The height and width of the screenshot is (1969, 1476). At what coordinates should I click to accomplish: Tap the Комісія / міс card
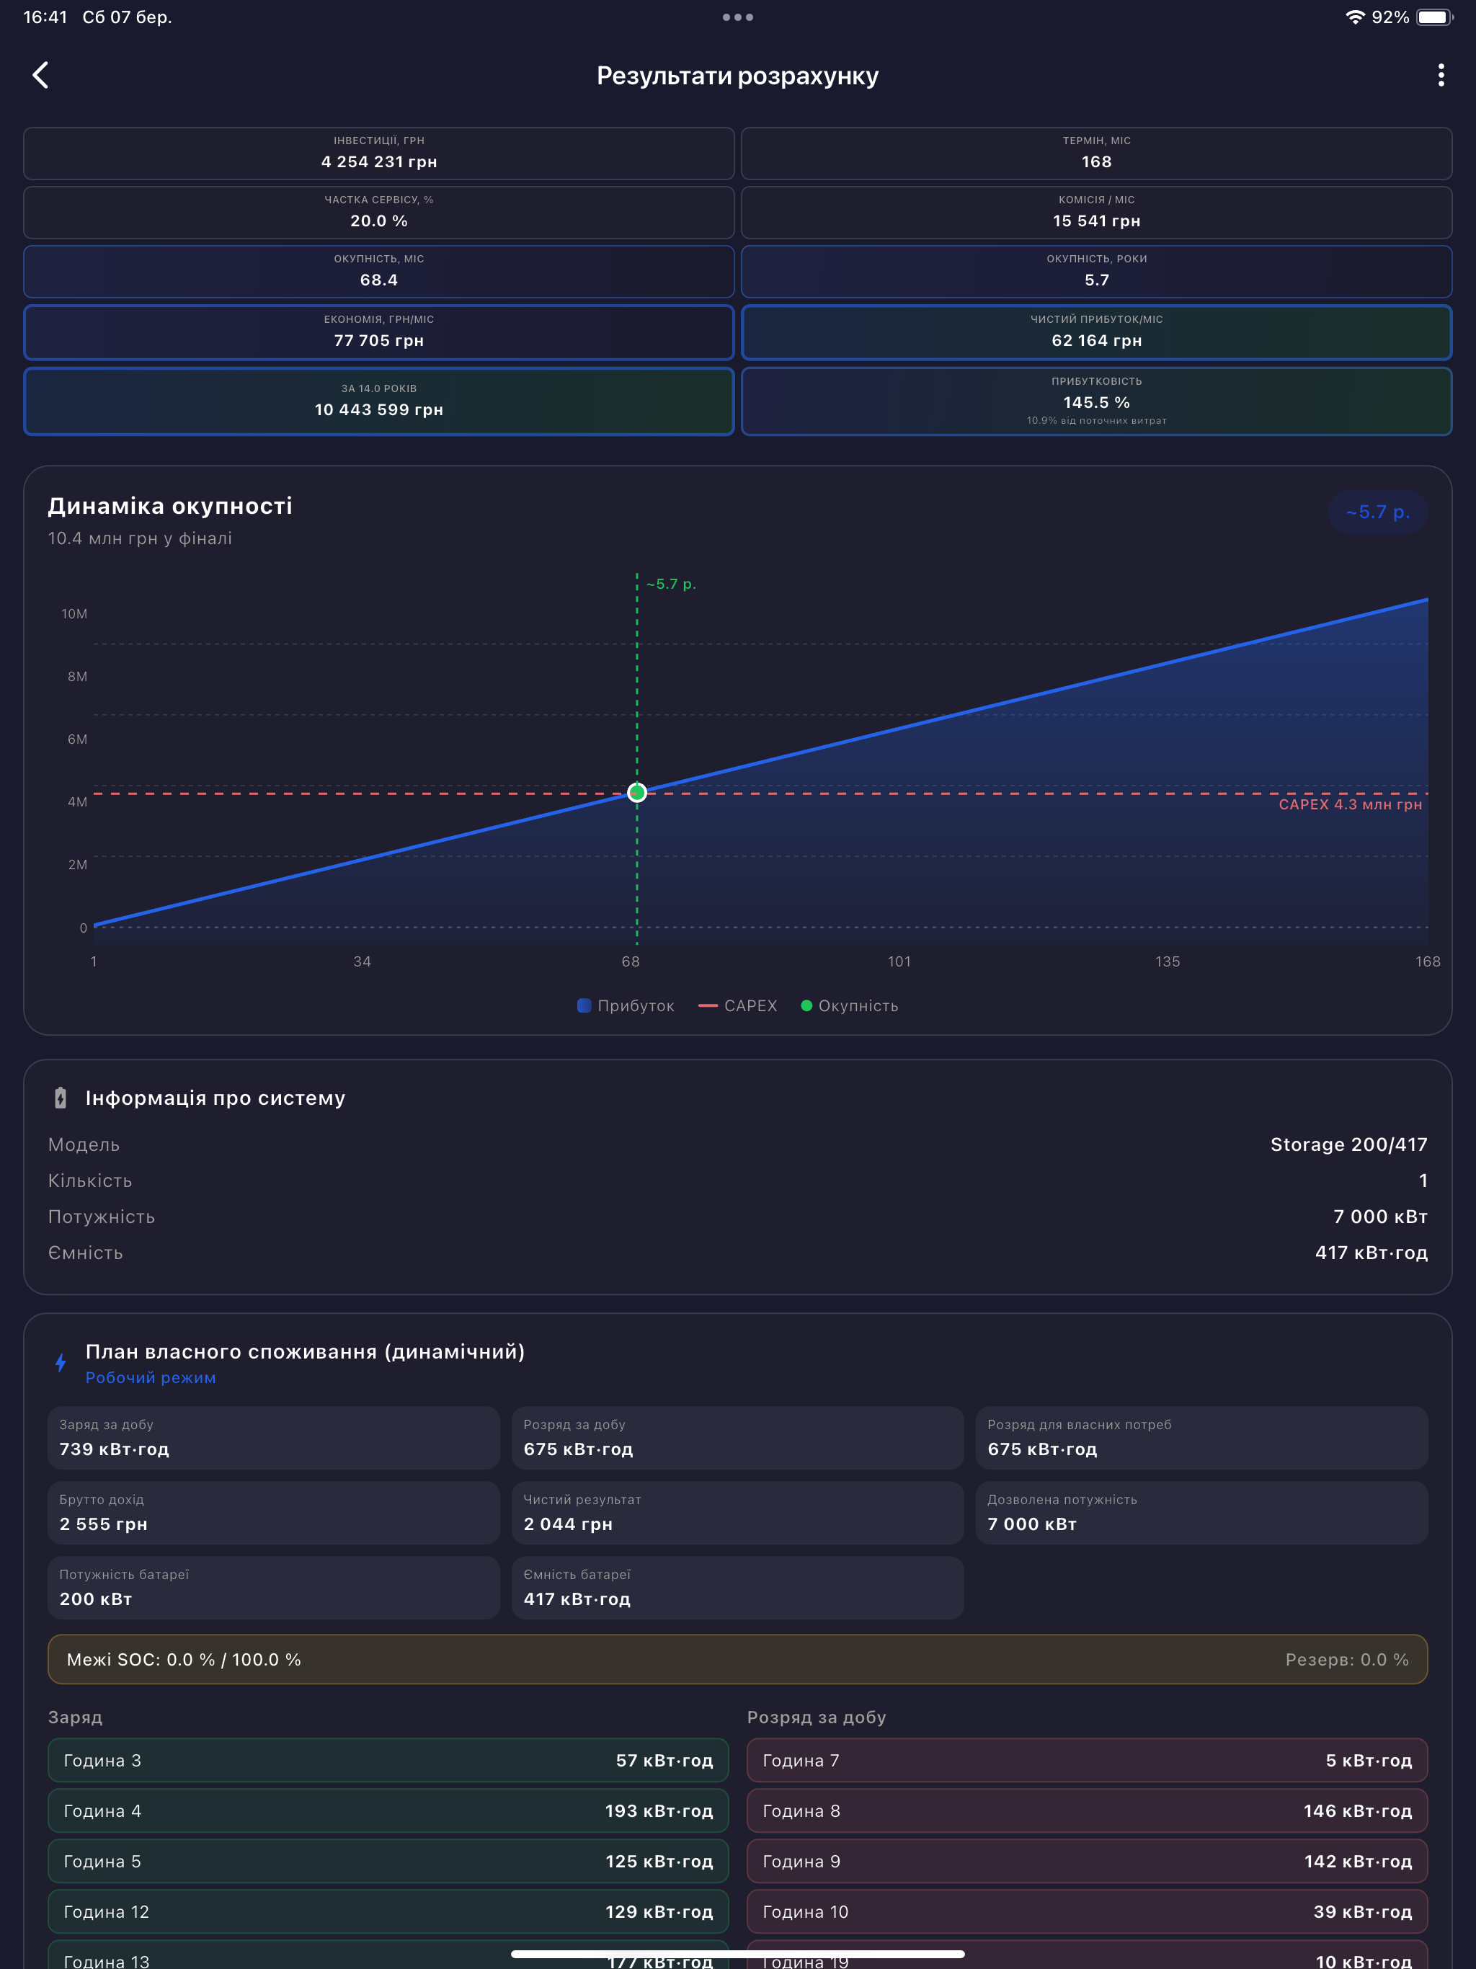coord(1096,212)
